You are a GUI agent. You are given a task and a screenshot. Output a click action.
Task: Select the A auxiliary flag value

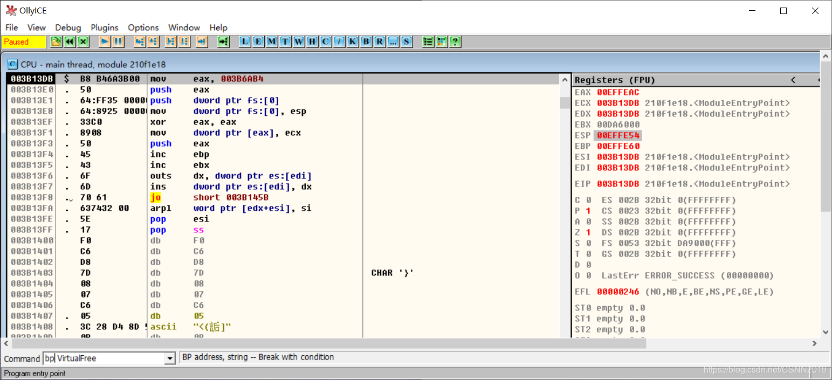[x=588, y=222]
